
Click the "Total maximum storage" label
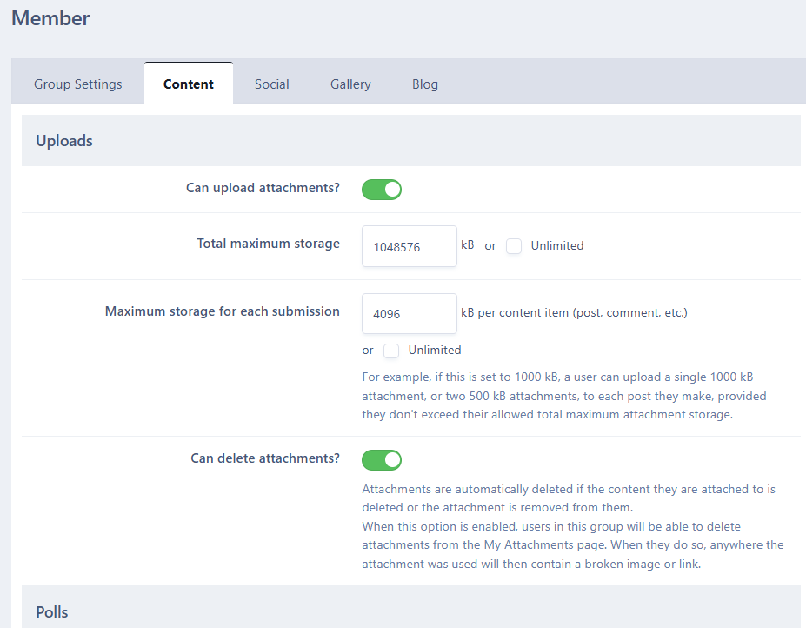(268, 244)
